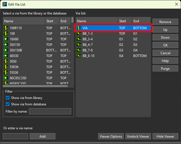Click the BB_4-7 via icon
This screenshot has width=181, height=144.
[79, 45]
